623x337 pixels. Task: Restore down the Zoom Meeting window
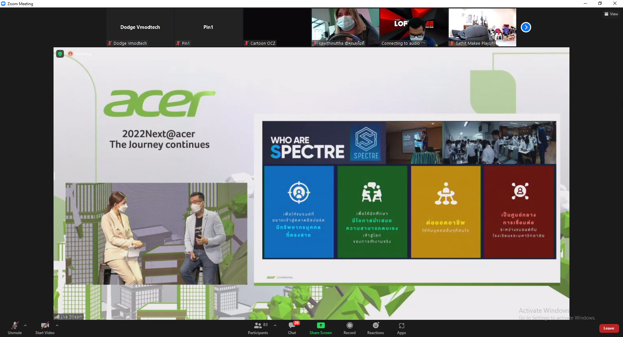pos(600,4)
